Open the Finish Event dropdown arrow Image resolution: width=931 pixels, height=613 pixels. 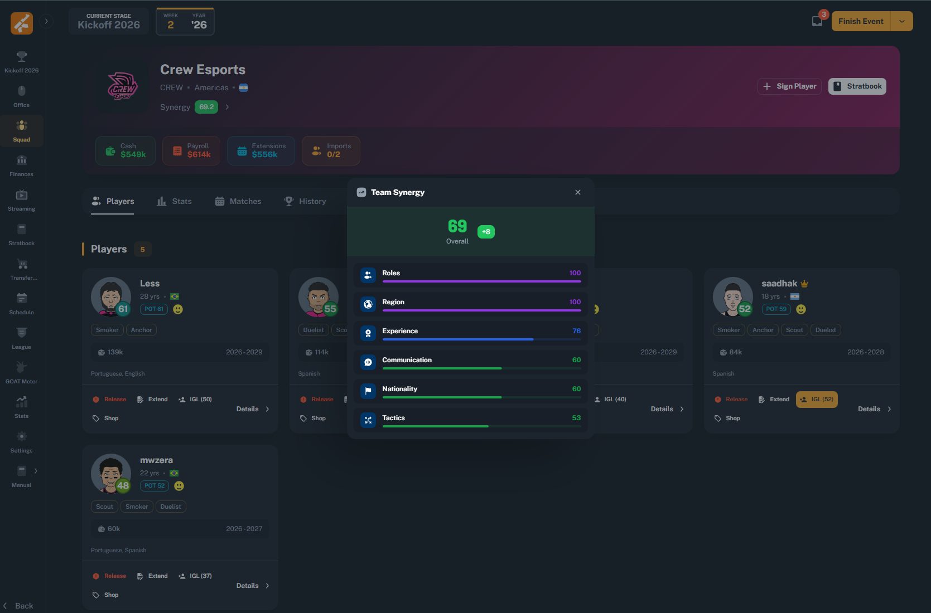pos(901,21)
